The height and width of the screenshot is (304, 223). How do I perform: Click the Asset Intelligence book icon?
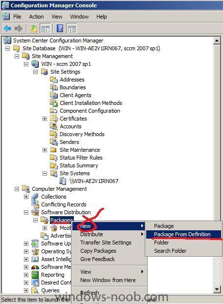[35, 259]
